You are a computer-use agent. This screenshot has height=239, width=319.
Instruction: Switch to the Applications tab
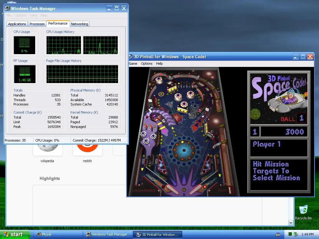pyautogui.click(x=17, y=24)
